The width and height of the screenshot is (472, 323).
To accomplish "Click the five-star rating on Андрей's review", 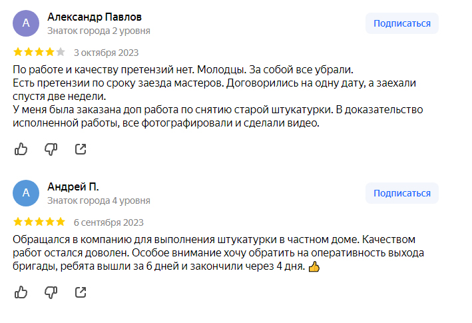I will point(39,222).
